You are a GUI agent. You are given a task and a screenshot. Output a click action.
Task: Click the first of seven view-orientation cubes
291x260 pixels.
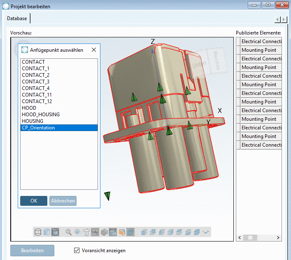144,232
